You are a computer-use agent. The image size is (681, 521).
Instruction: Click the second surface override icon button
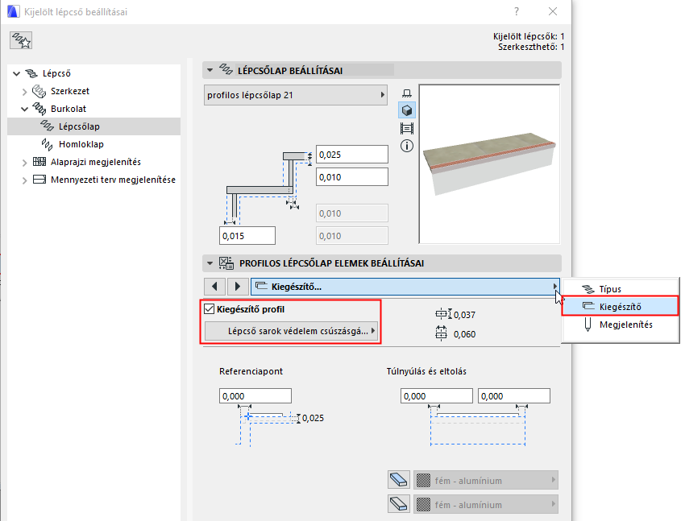tap(399, 504)
